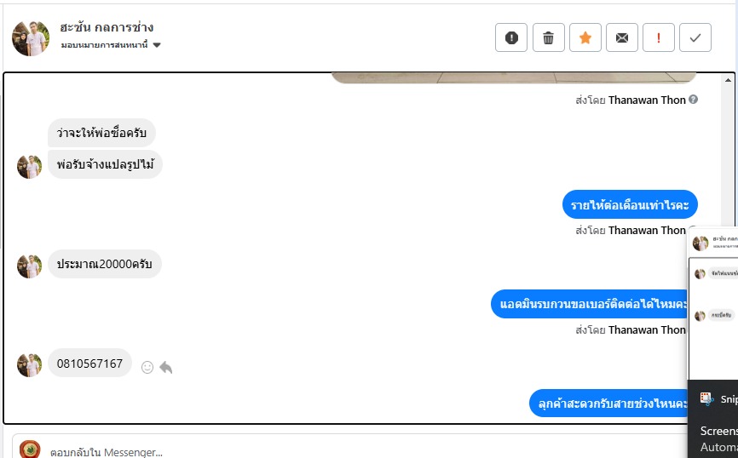
Task: Open sender avatar beside ประมาณ20000ครับ
Action: (29, 266)
